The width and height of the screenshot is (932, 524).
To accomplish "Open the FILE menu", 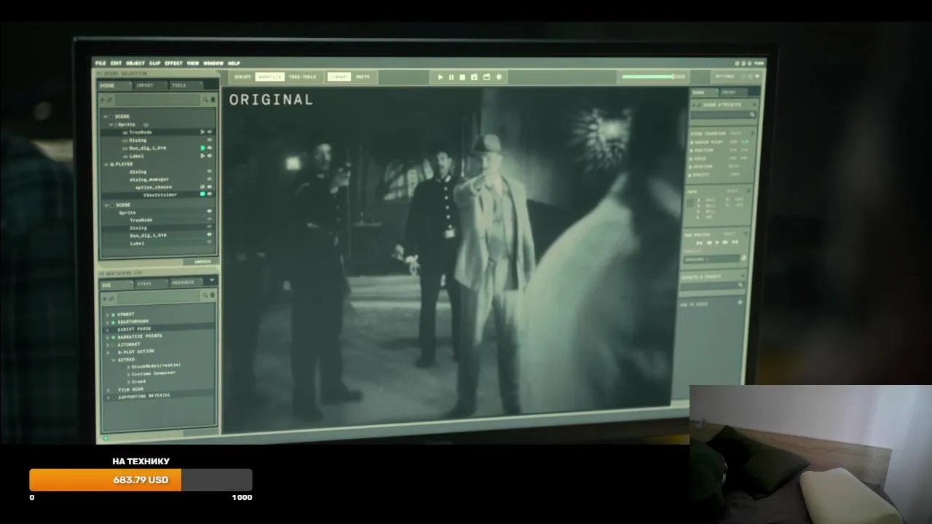I will 100,63.
